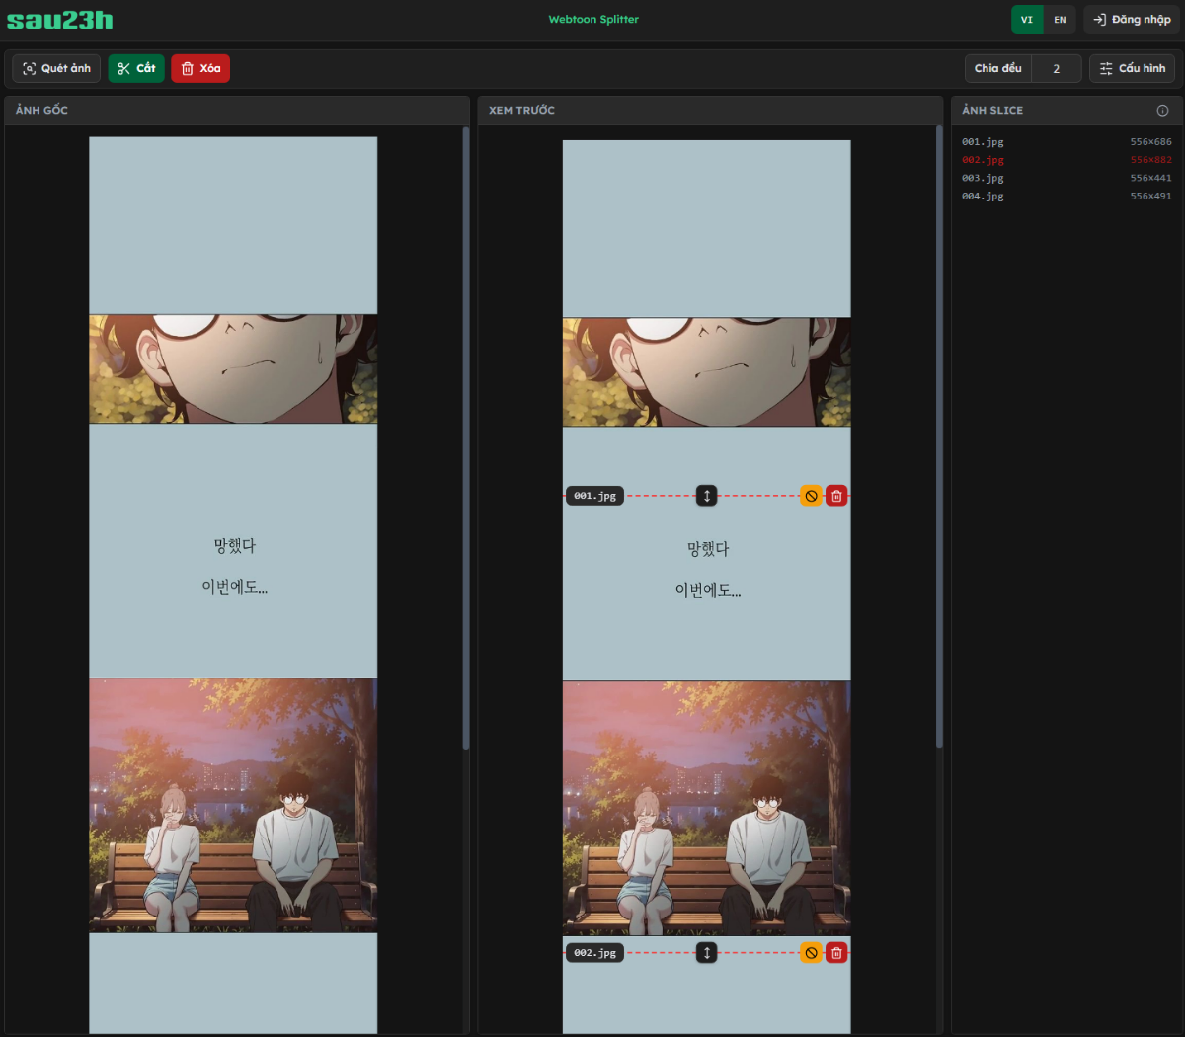
Task: Click the ẢNH SLICE panel header text
Action: 992,111
